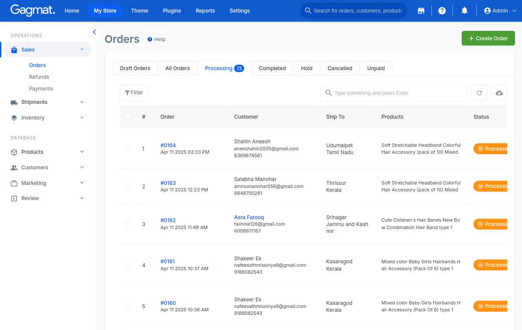Click the refresh orders icon
This screenshot has width=522, height=330.
pyautogui.click(x=479, y=93)
